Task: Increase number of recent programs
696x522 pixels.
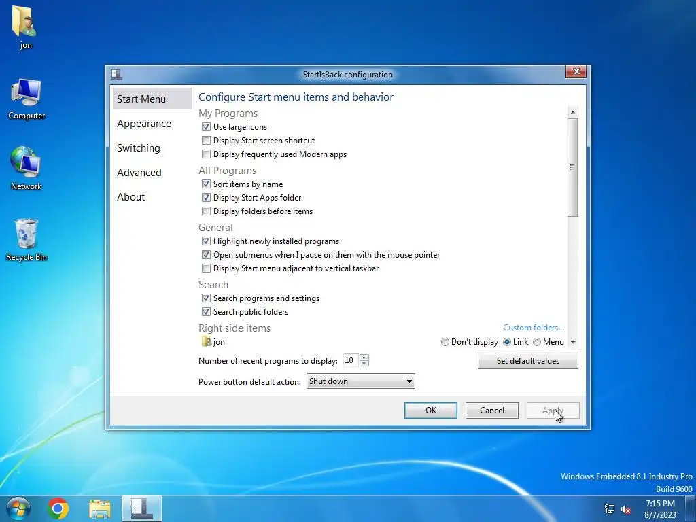Action: pos(364,358)
